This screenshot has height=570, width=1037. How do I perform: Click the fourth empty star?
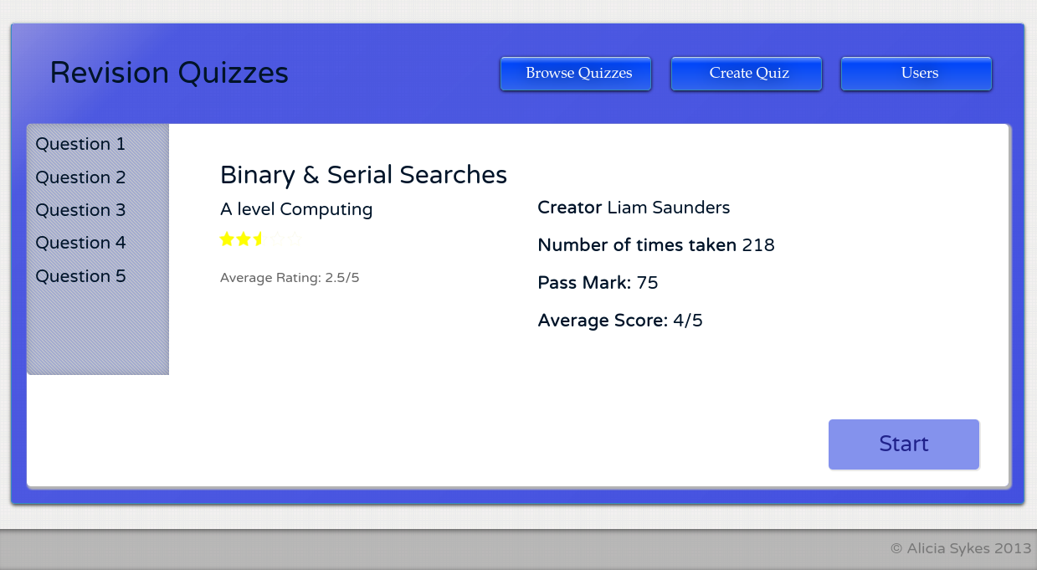[x=277, y=239]
